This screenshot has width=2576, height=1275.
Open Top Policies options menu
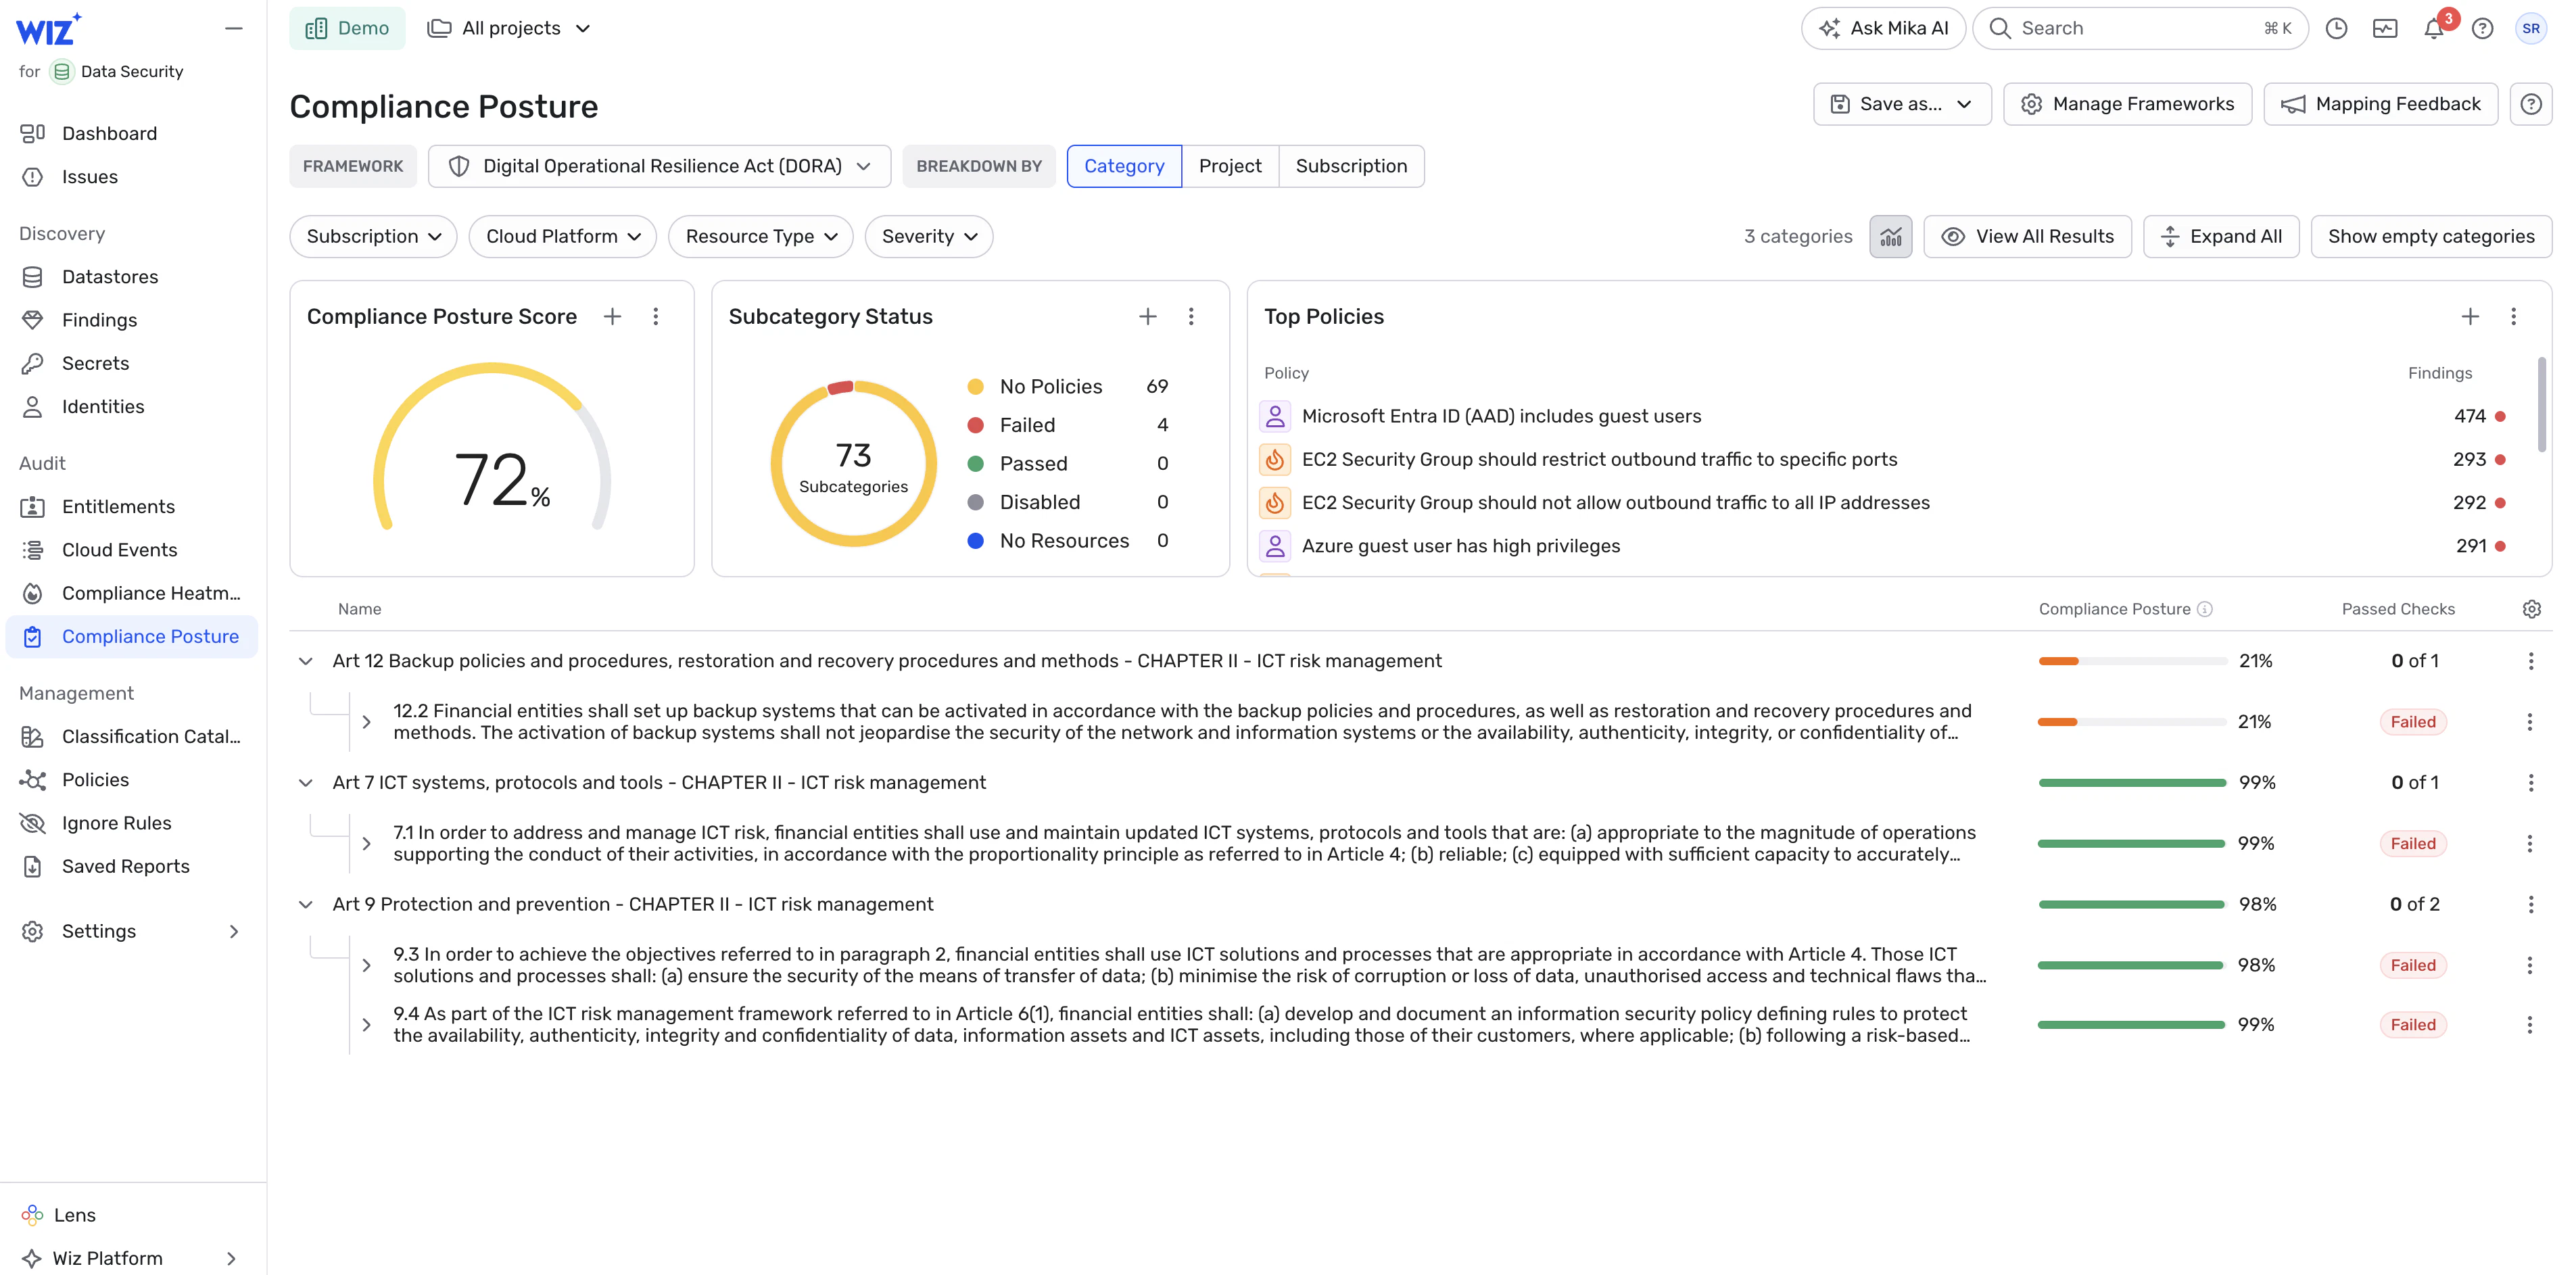click(x=2513, y=316)
